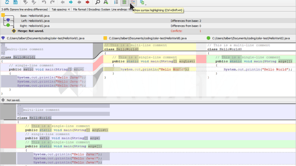Screen dimensions: 296x166
Task: Click the purple shield icon beside HelloWorld1.java path
Action: tap(3, 38)
